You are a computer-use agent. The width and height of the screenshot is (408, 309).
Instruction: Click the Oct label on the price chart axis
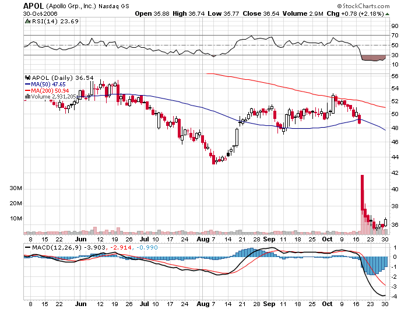click(327, 239)
